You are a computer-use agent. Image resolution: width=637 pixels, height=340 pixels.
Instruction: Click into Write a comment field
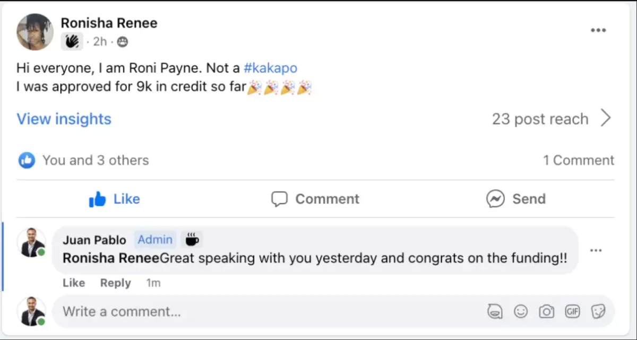click(265, 311)
